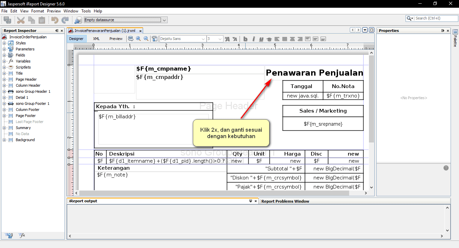Click the Redo arrow icon

64,20
